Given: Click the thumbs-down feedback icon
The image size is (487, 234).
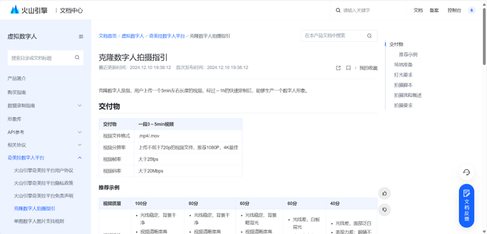Looking at the screenshot, I should [x=385, y=209].
